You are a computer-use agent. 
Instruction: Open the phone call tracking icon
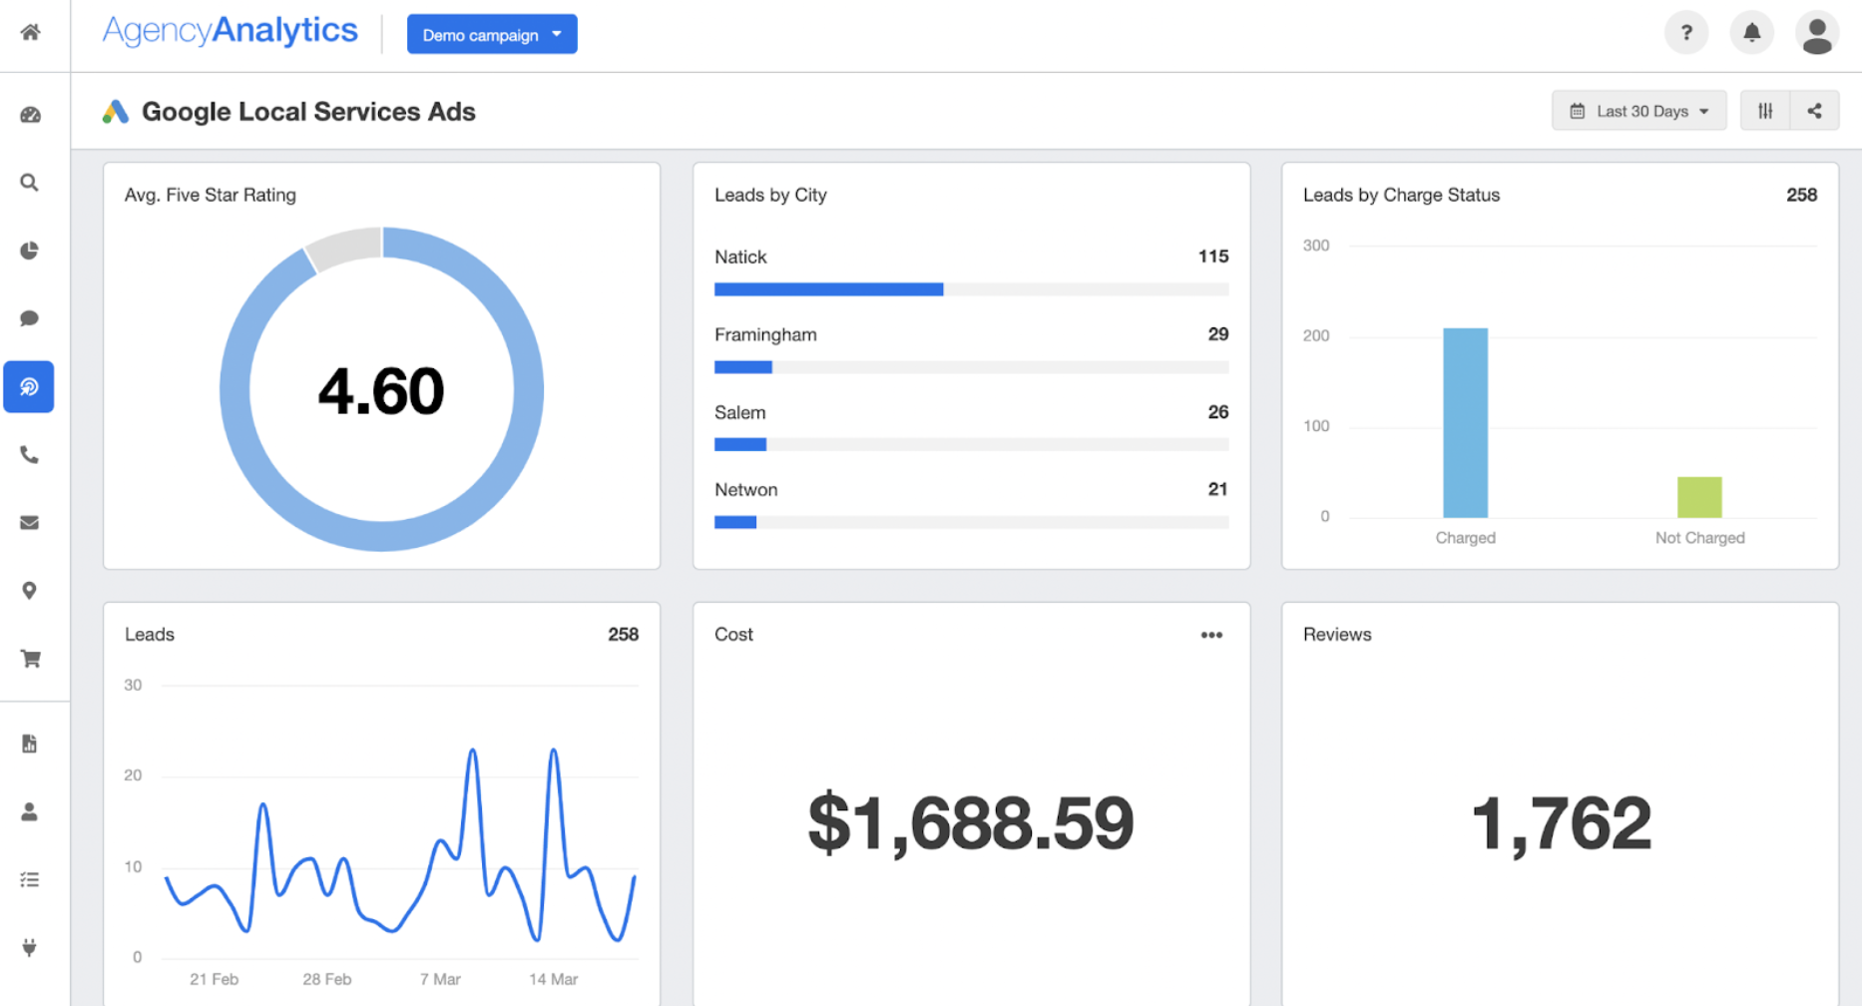click(30, 455)
